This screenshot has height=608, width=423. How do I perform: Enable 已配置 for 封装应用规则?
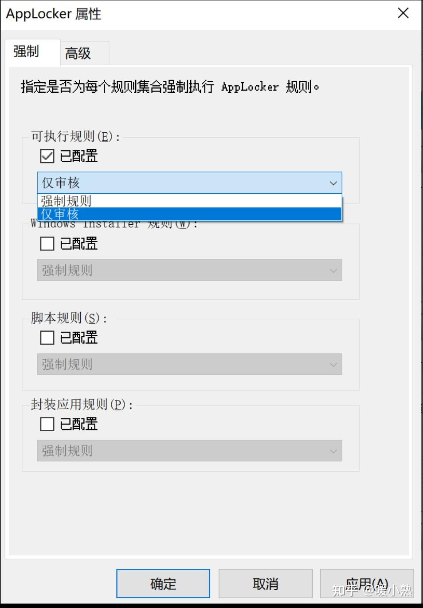(47, 424)
